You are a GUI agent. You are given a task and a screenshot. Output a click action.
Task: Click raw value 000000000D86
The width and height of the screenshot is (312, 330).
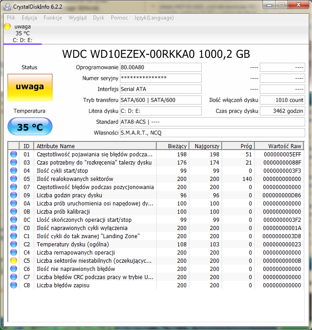(282, 195)
